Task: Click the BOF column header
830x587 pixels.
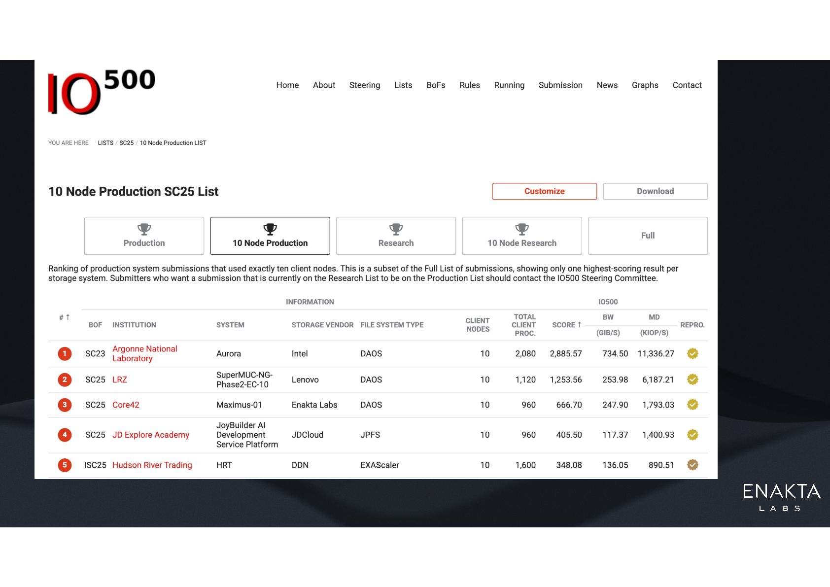Action: (95, 325)
